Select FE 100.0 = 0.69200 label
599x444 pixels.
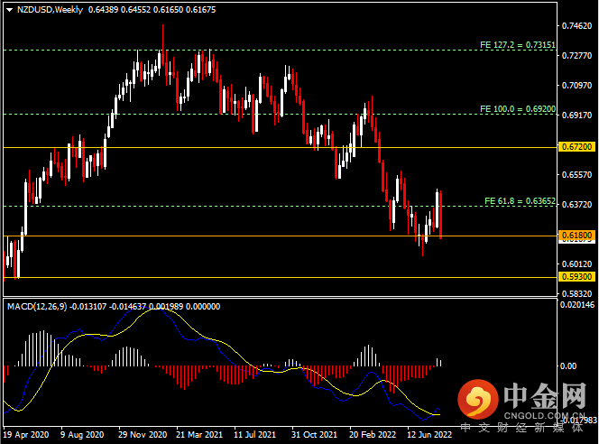click(x=518, y=109)
